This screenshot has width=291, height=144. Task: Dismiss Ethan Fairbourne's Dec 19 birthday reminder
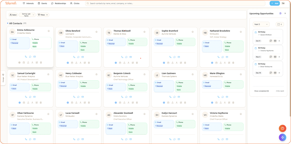tap(279, 73)
